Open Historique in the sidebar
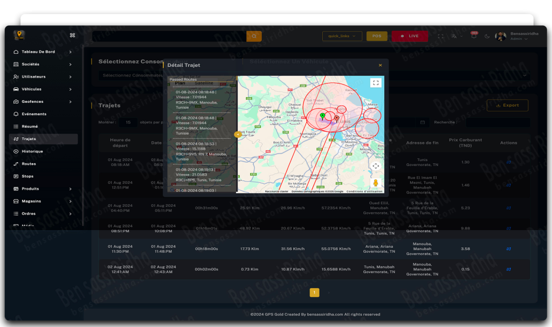 click(32, 151)
